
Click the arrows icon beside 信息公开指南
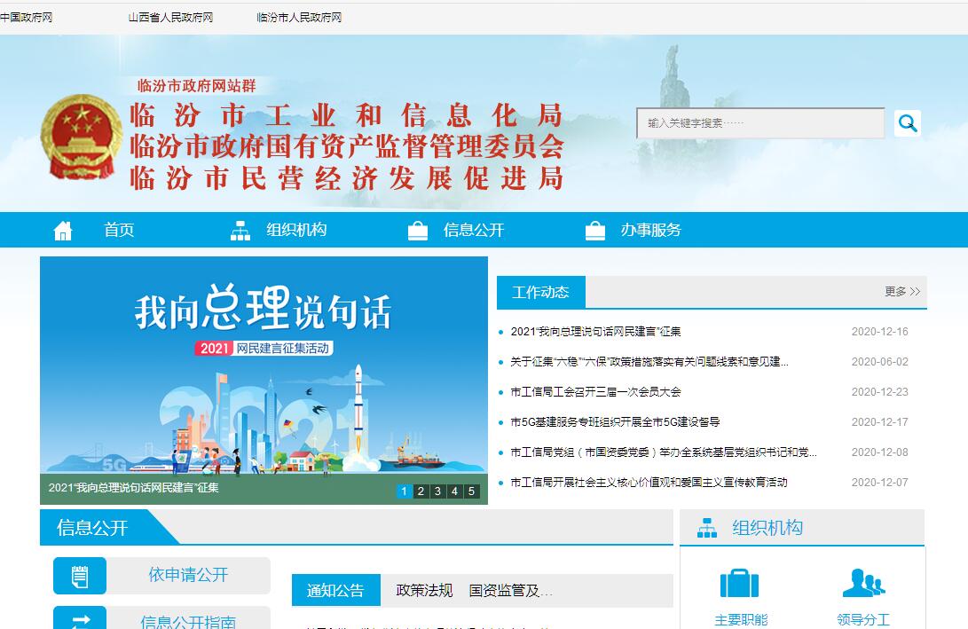click(80, 620)
